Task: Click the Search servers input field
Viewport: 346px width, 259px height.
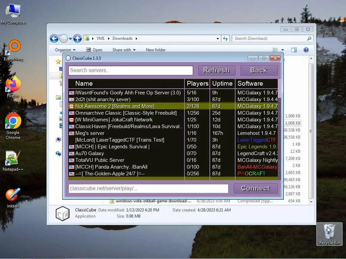Action: (131, 70)
